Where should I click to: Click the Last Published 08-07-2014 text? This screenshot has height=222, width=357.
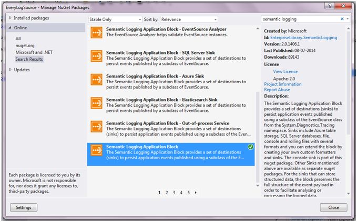click(x=290, y=50)
